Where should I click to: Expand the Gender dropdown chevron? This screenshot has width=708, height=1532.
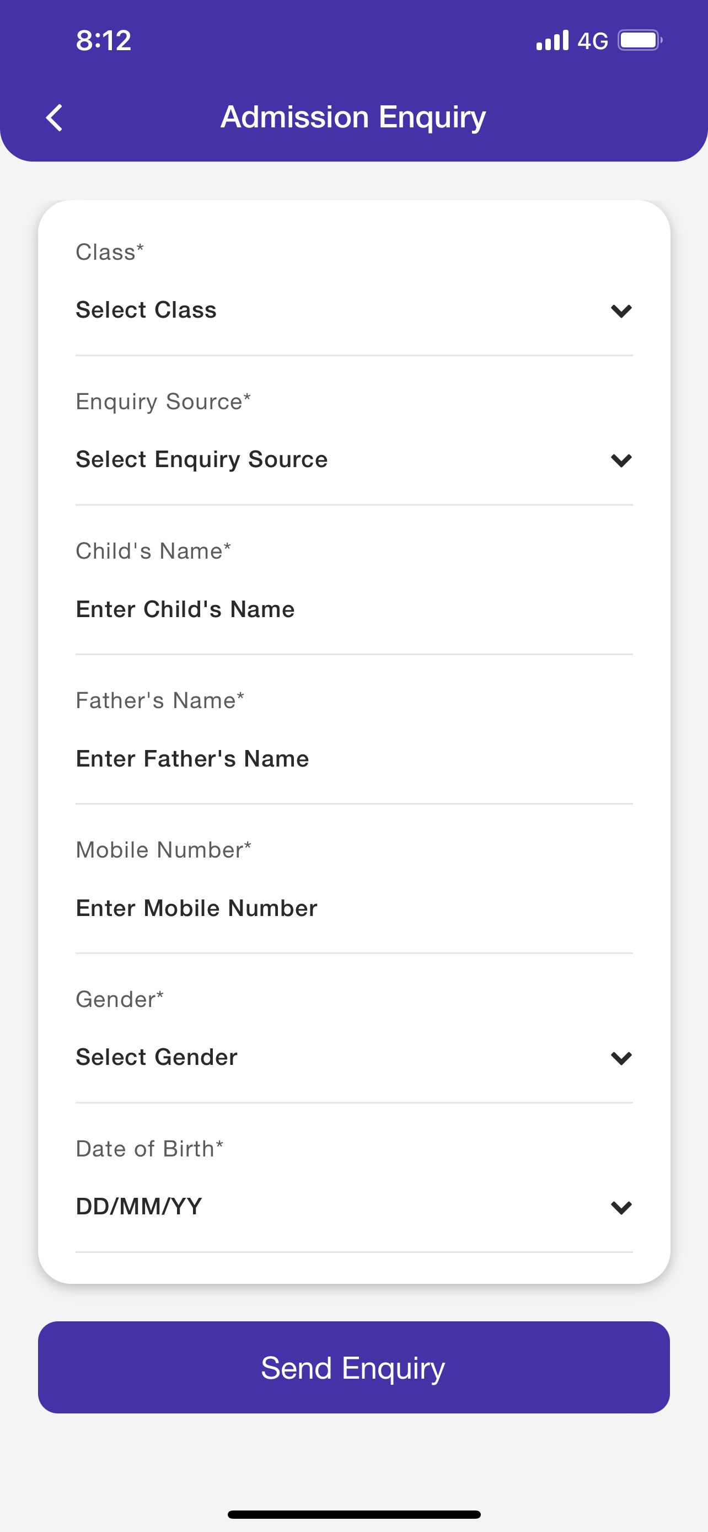point(621,1057)
